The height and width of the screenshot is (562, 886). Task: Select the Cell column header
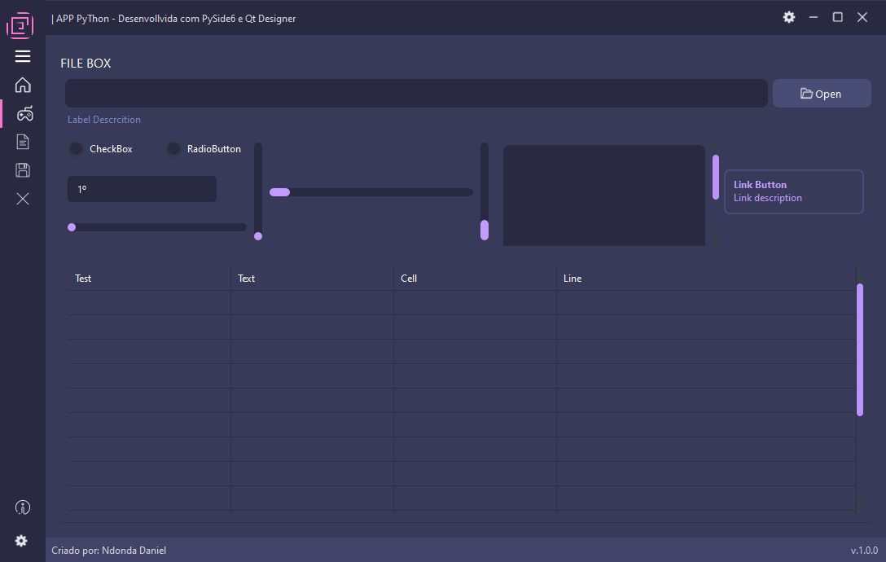coord(475,279)
